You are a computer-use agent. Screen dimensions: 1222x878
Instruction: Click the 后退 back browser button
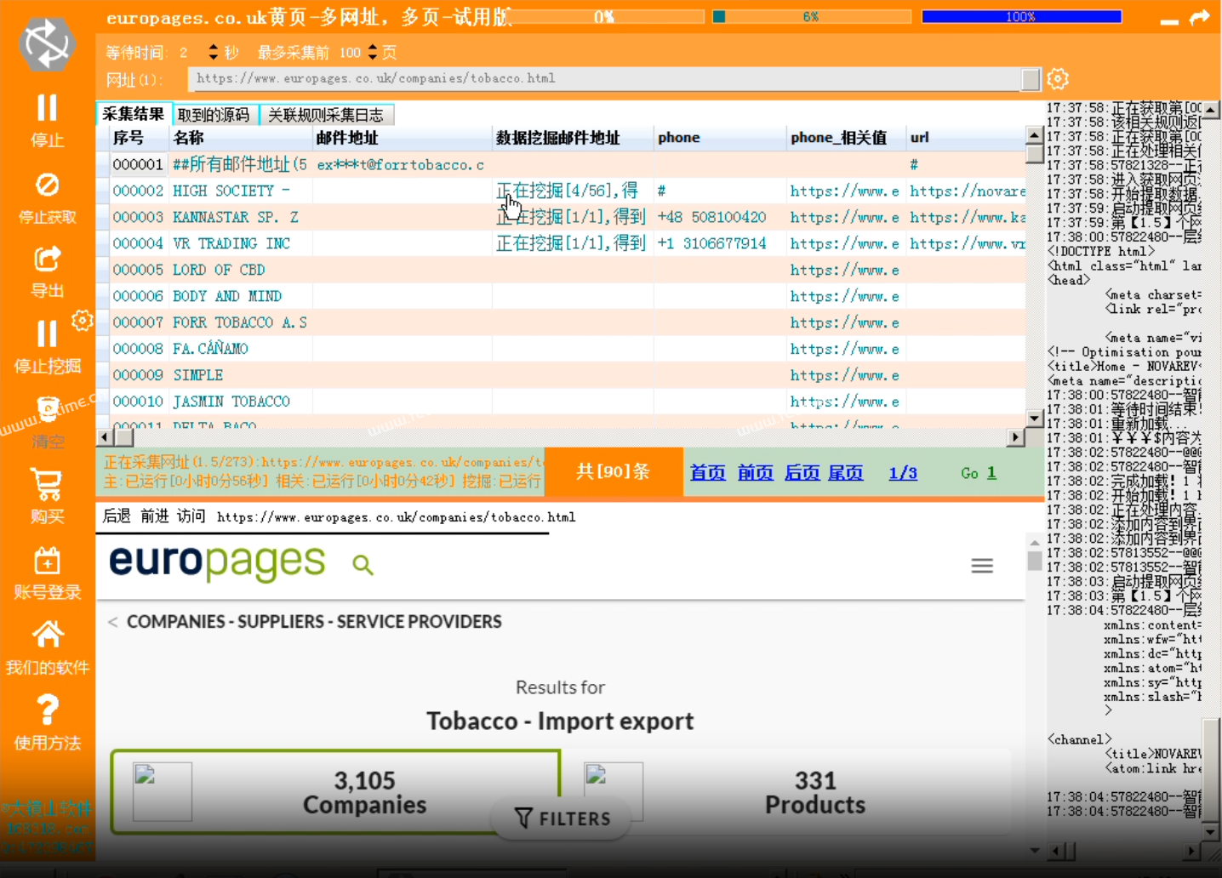click(117, 516)
